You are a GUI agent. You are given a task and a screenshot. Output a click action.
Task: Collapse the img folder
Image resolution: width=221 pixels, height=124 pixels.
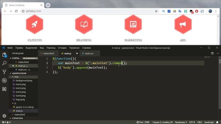point(13,77)
